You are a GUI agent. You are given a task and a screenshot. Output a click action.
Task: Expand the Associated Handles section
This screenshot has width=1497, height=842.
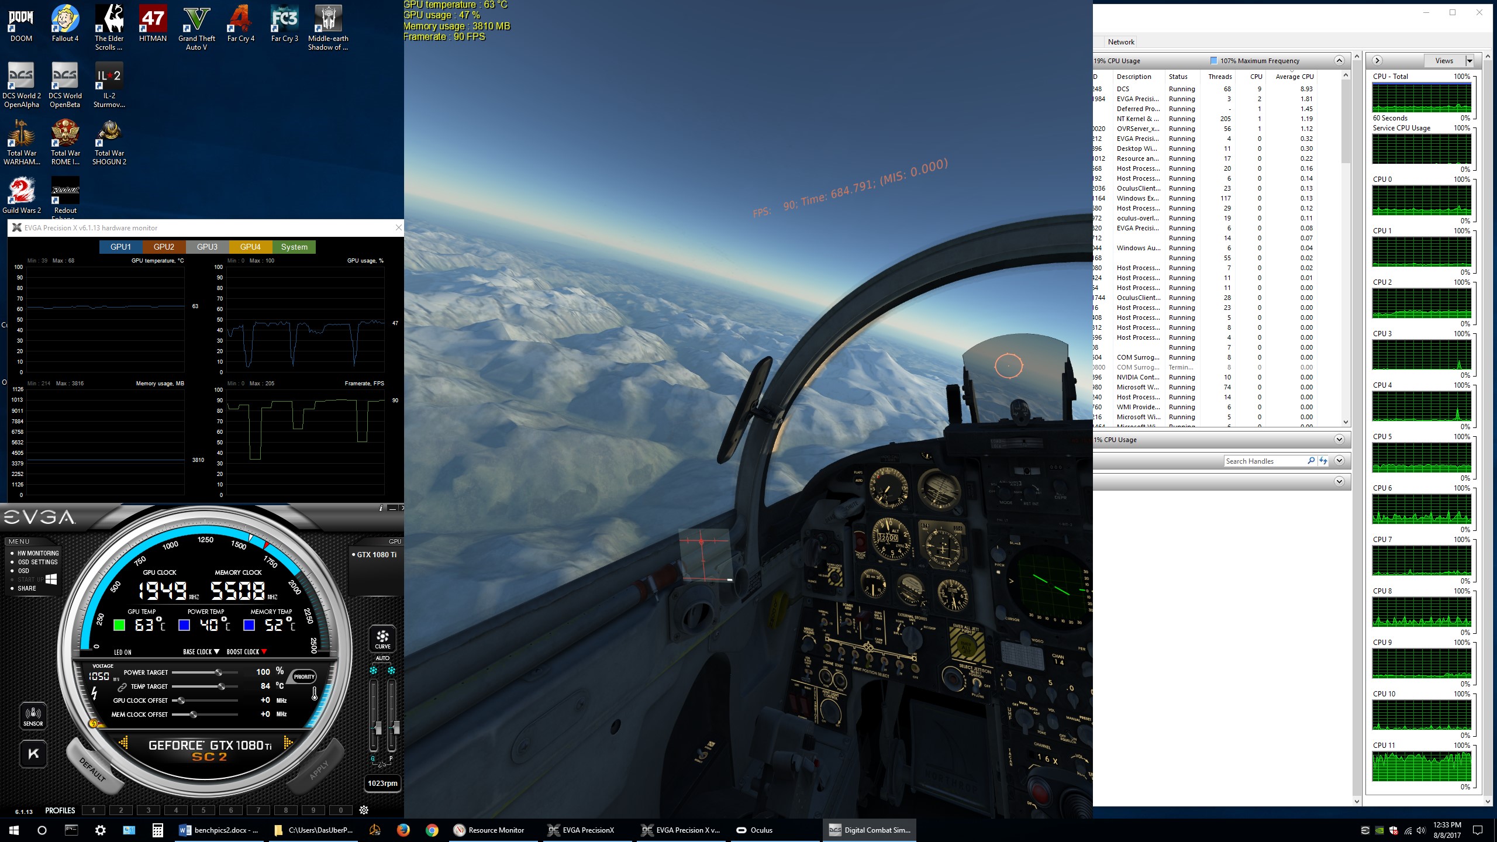click(1339, 461)
